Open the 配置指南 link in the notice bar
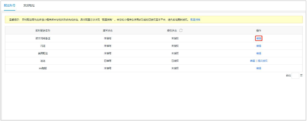Viewport: 307px width, 121px height. (195, 20)
